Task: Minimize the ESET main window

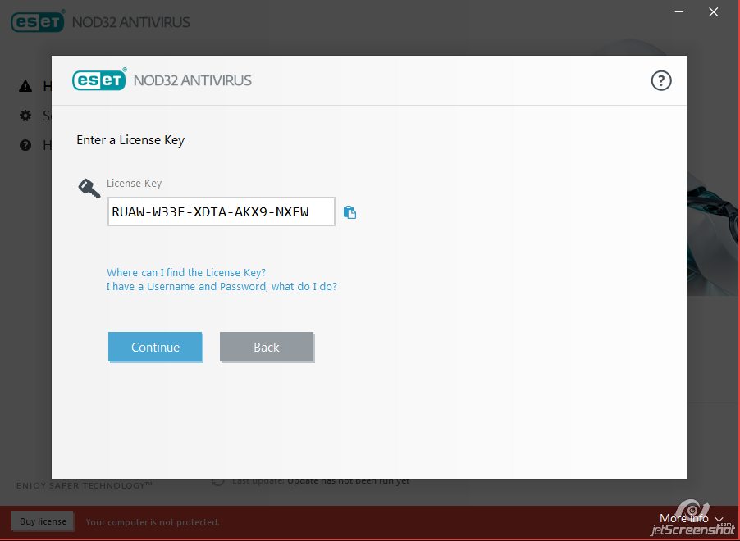Action: (679, 11)
